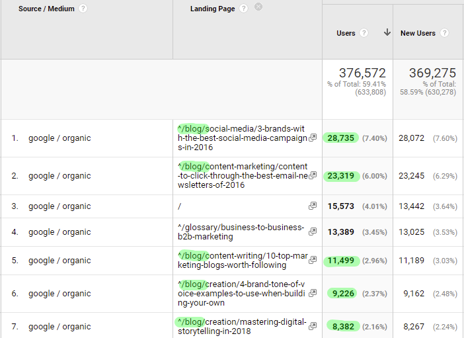Select total Users value 376,572
The height and width of the screenshot is (338, 464).
pyautogui.click(x=362, y=73)
